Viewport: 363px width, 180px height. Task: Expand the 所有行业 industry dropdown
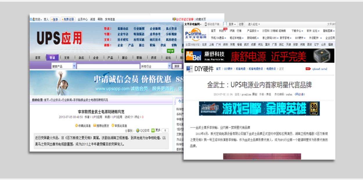(x=169, y=66)
